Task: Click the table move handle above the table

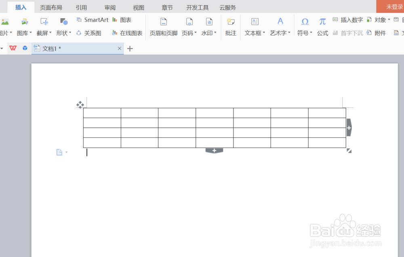Action: pyautogui.click(x=80, y=105)
